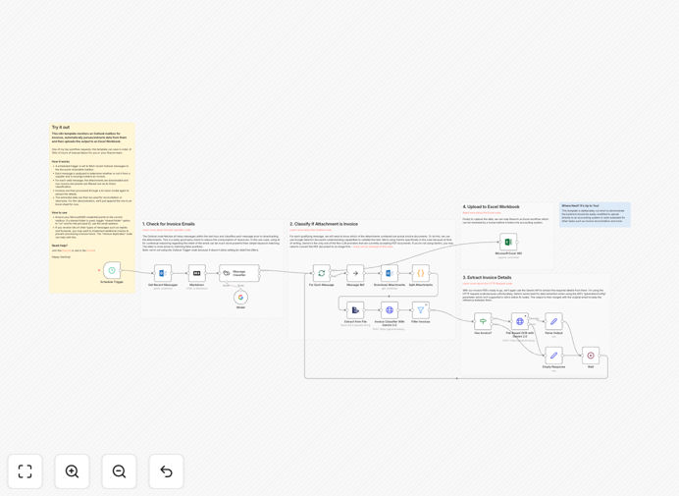Screen dimensions: 679x496
Task: Click the Discord link in Need help
Action: (67, 250)
